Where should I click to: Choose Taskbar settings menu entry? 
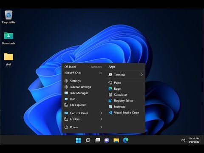pos(83,87)
